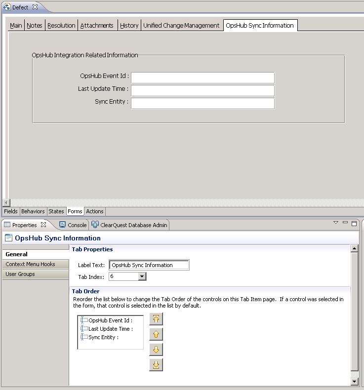Switch to the States editor tab

coord(56,211)
